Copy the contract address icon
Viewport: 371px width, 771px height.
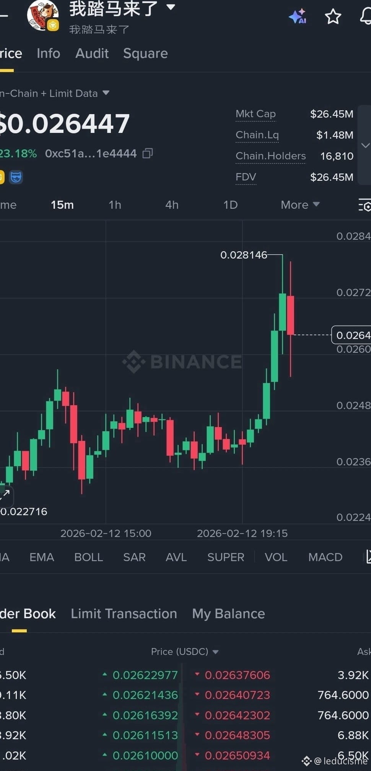148,154
